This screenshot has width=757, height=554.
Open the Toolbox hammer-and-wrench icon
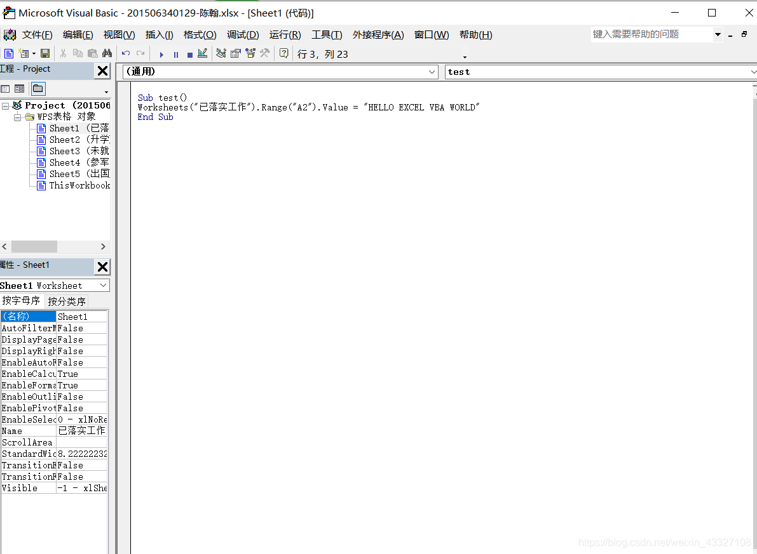(x=264, y=53)
